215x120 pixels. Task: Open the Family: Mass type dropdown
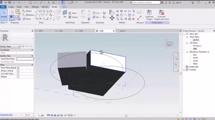(10, 46)
